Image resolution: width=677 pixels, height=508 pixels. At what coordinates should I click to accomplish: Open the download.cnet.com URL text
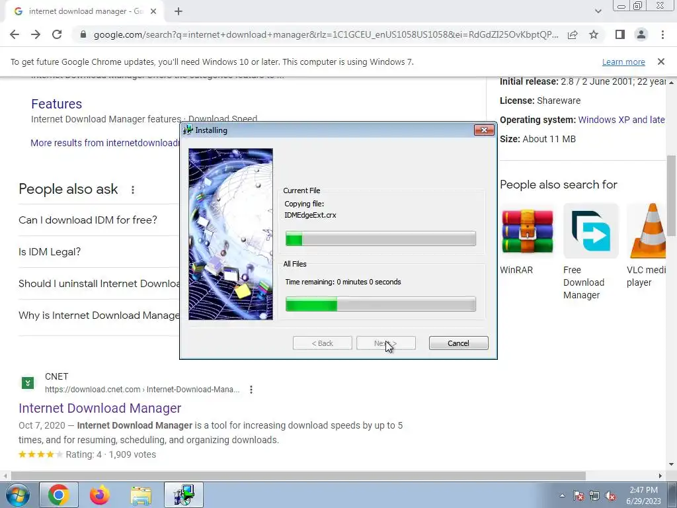tap(142, 390)
